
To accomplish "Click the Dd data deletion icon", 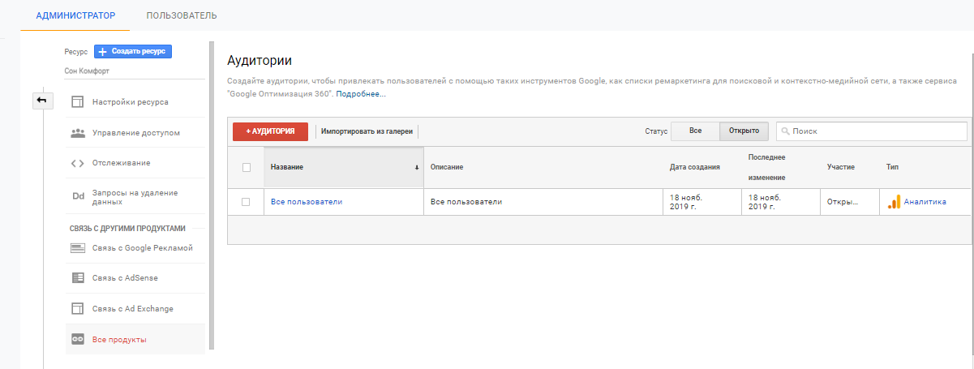I will point(78,197).
